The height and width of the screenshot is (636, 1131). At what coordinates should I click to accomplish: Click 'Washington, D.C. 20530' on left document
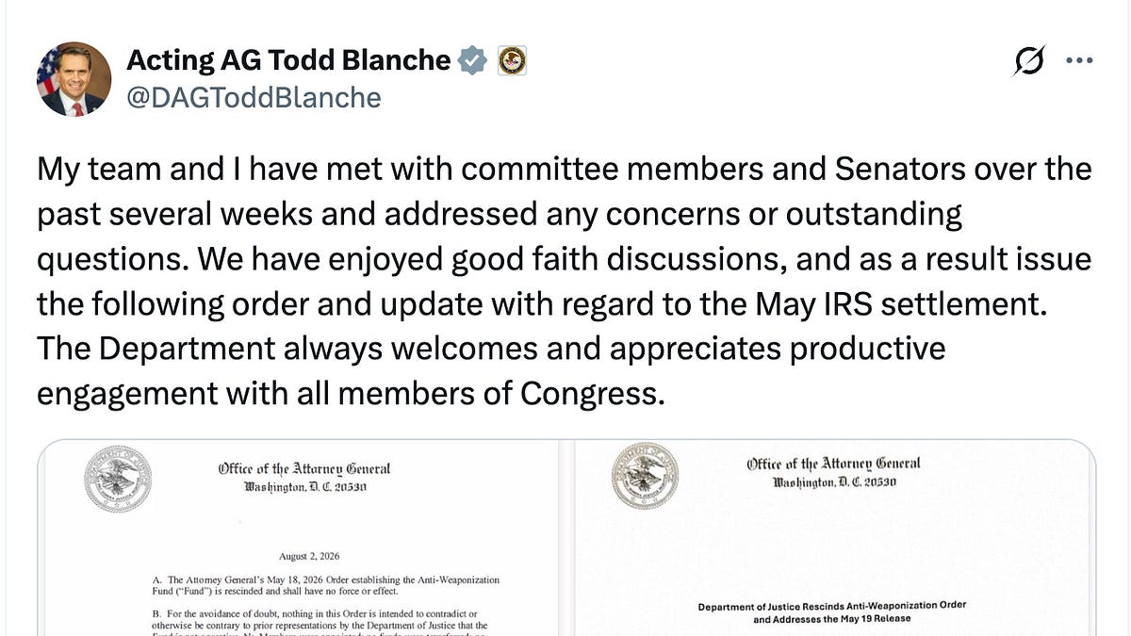pyautogui.click(x=304, y=487)
